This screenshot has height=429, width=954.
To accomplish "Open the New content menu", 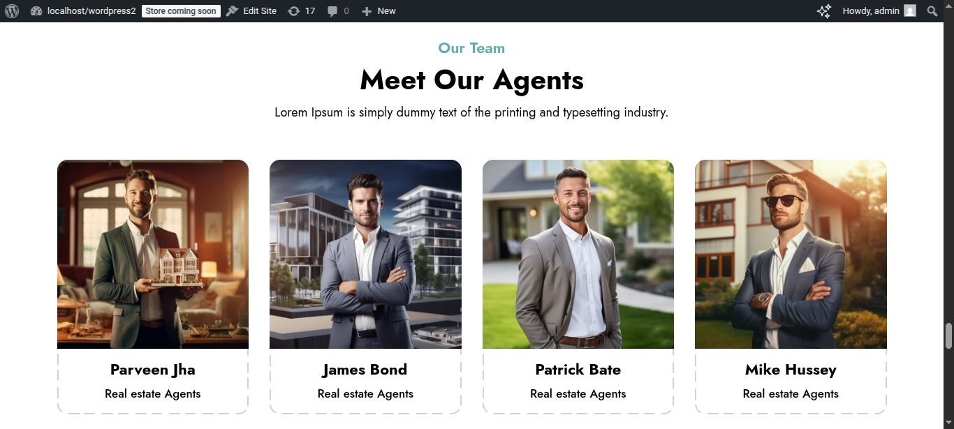I will tap(386, 11).
